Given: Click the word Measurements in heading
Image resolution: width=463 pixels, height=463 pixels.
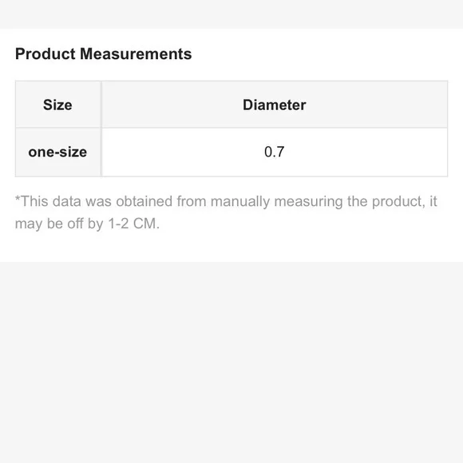Looking at the screenshot, I should pyautogui.click(x=136, y=54).
